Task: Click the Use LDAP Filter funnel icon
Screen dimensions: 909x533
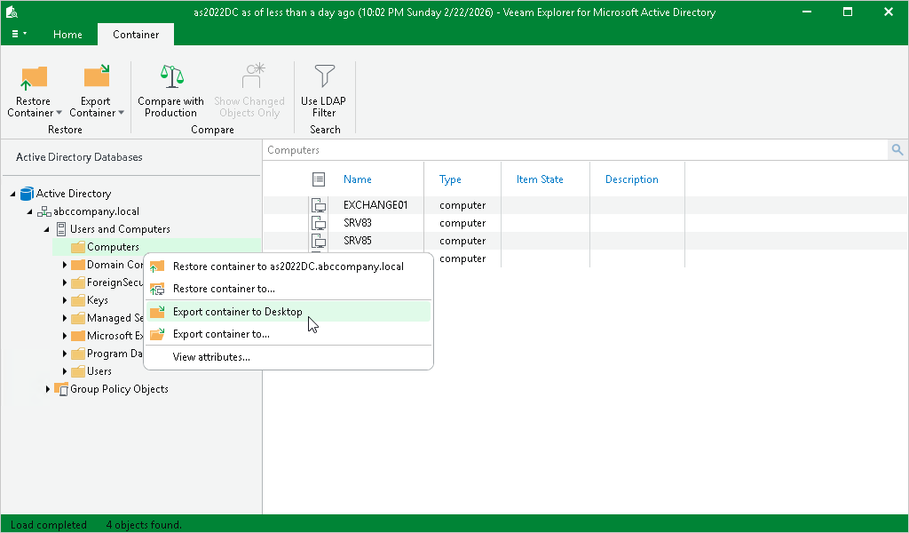Action: pyautogui.click(x=324, y=76)
